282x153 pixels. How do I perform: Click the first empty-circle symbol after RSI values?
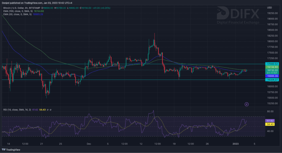click(47, 110)
